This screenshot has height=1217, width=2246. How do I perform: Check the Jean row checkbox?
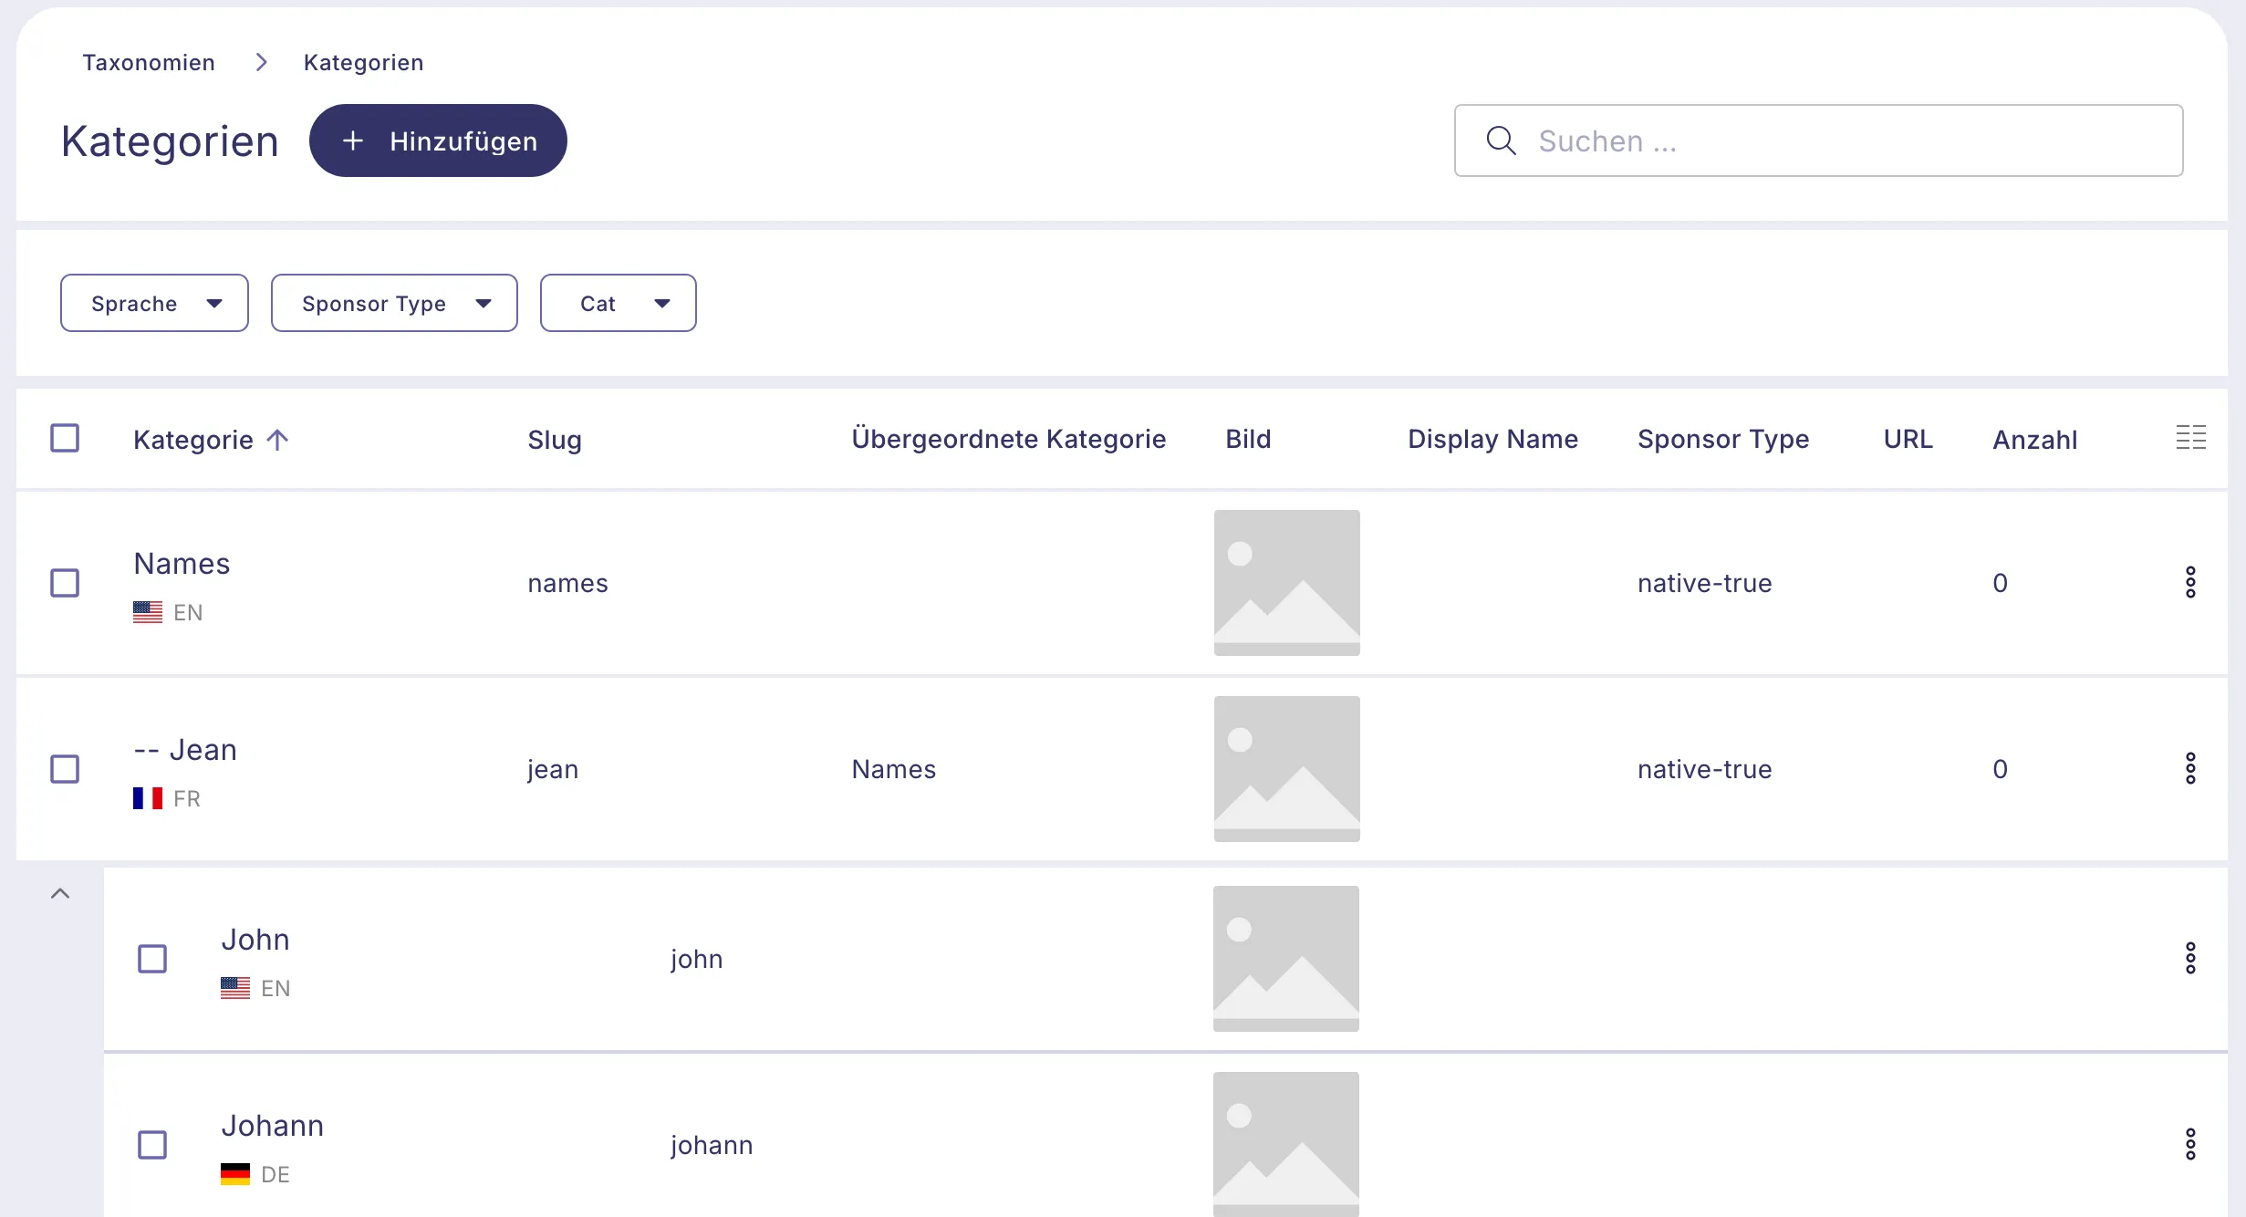click(65, 769)
